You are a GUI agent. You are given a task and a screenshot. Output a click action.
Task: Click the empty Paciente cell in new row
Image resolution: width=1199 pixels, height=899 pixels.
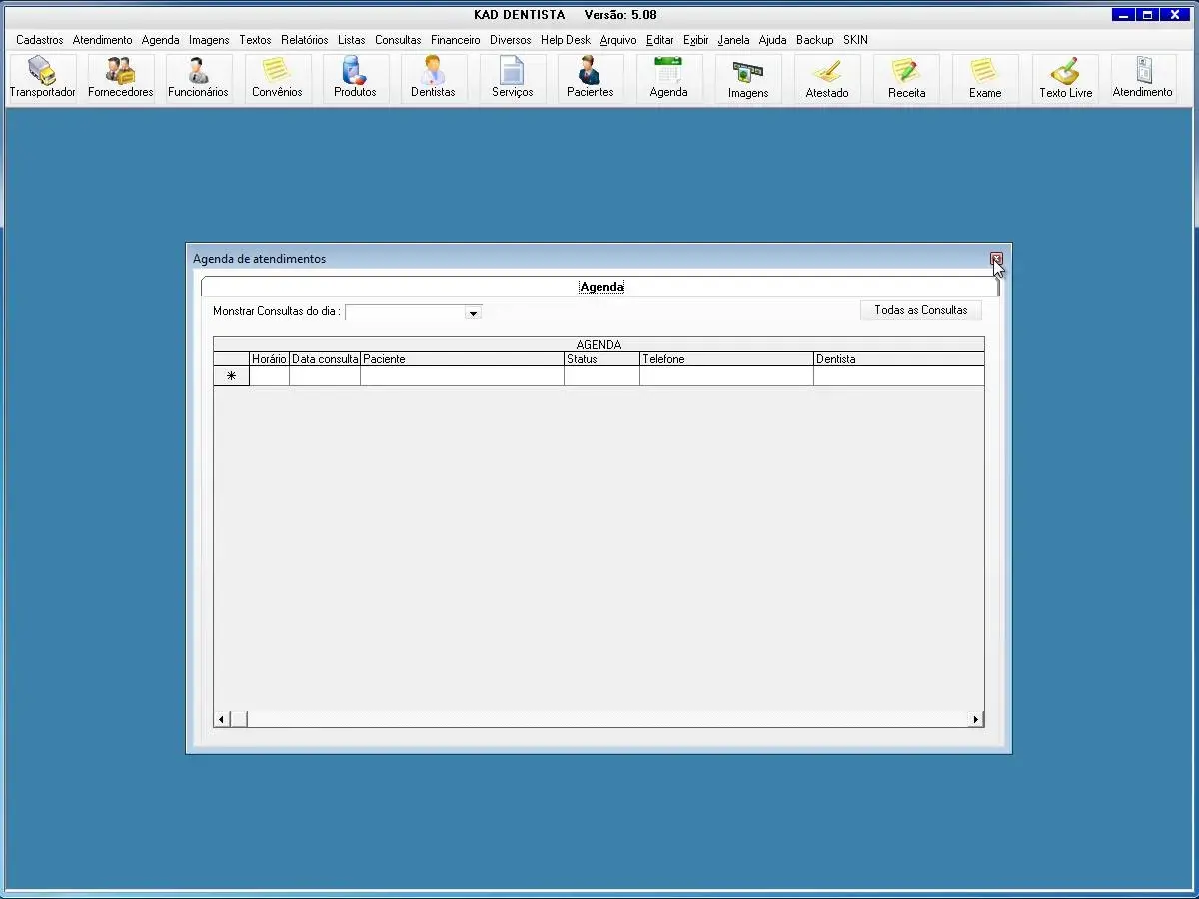pyautogui.click(x=462, y=376)
